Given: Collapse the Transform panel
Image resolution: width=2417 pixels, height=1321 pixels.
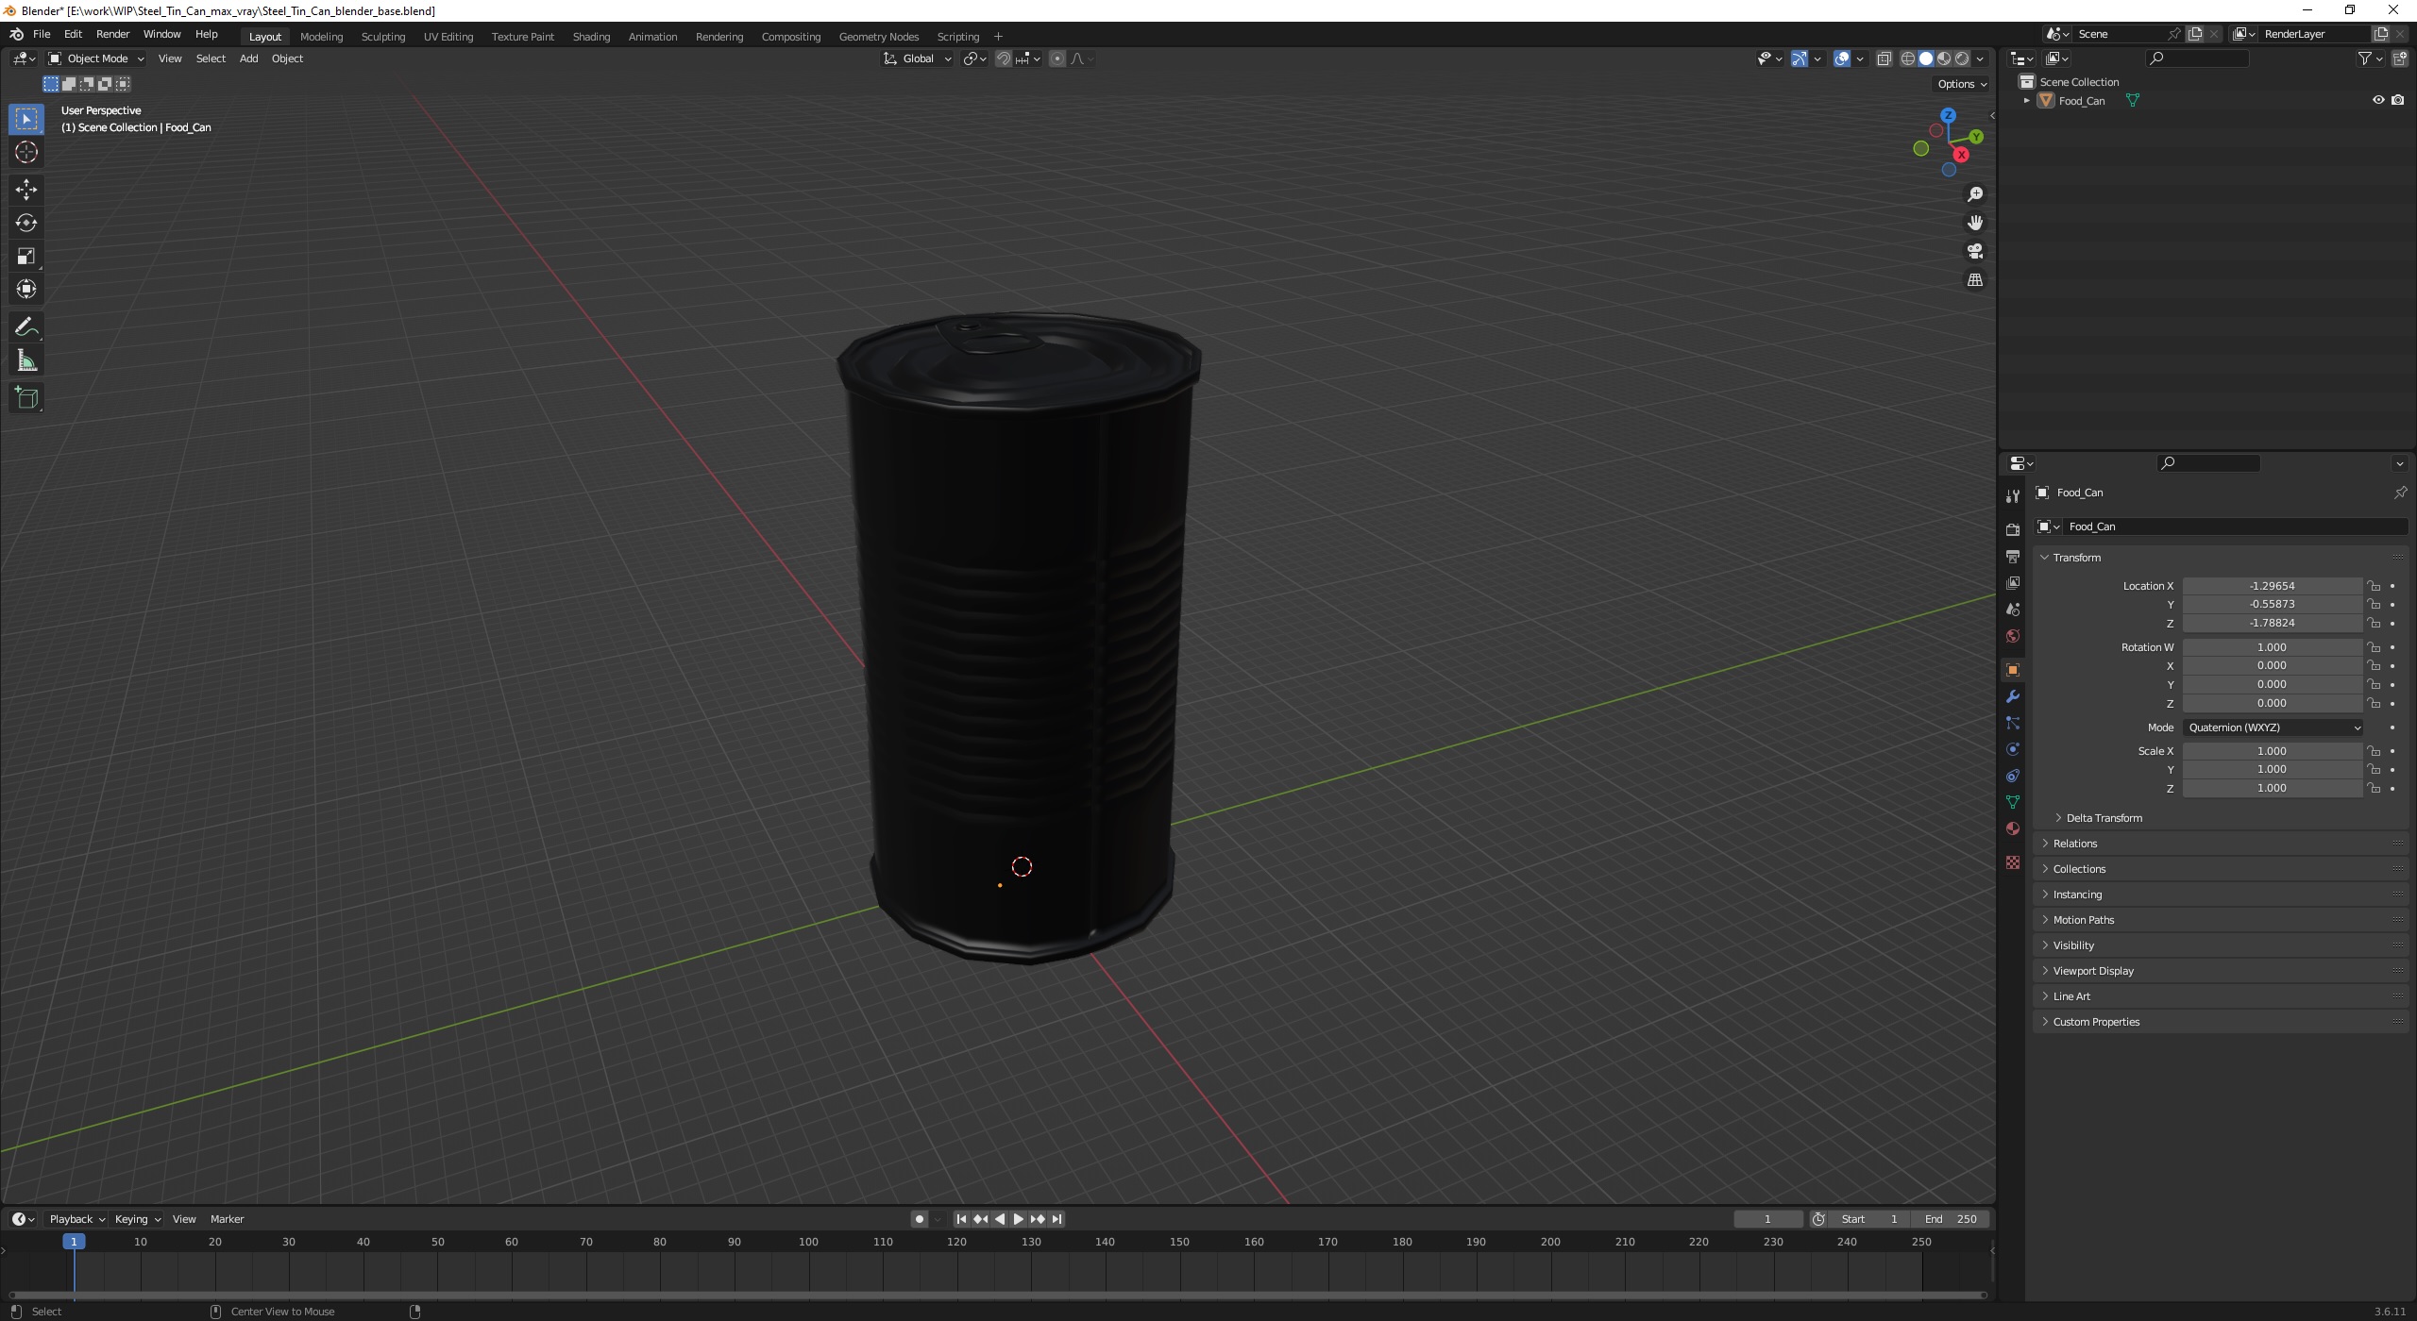Looking at the screenshot, I should coord(2076,558).
